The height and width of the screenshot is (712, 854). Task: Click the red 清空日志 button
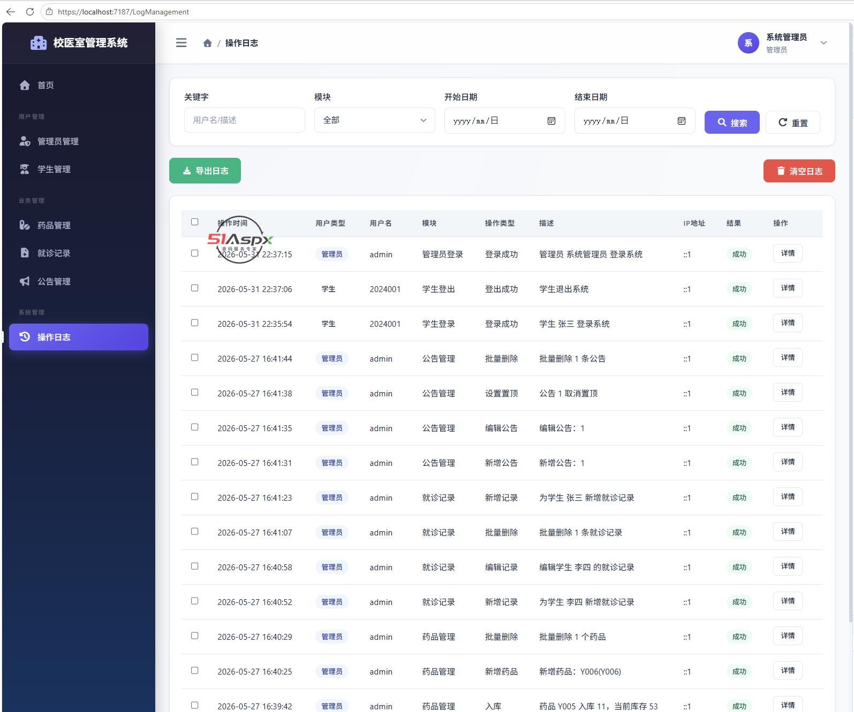pos(799,171)
